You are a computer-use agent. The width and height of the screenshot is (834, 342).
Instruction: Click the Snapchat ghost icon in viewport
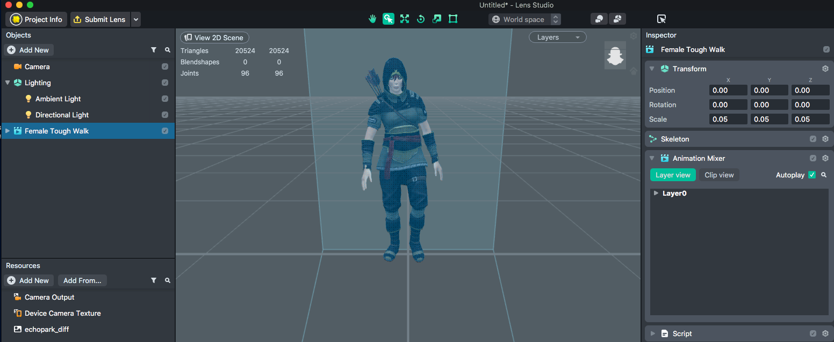click(615, 55)
